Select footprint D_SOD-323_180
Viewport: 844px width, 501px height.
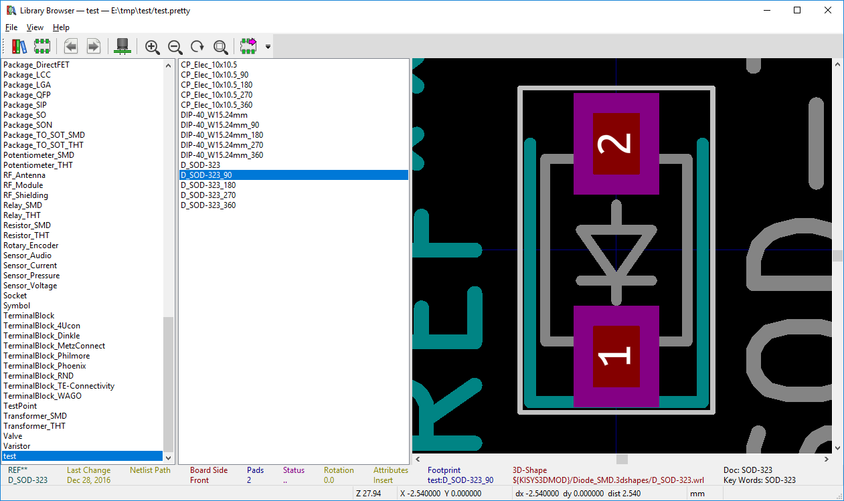coord(208,185)
